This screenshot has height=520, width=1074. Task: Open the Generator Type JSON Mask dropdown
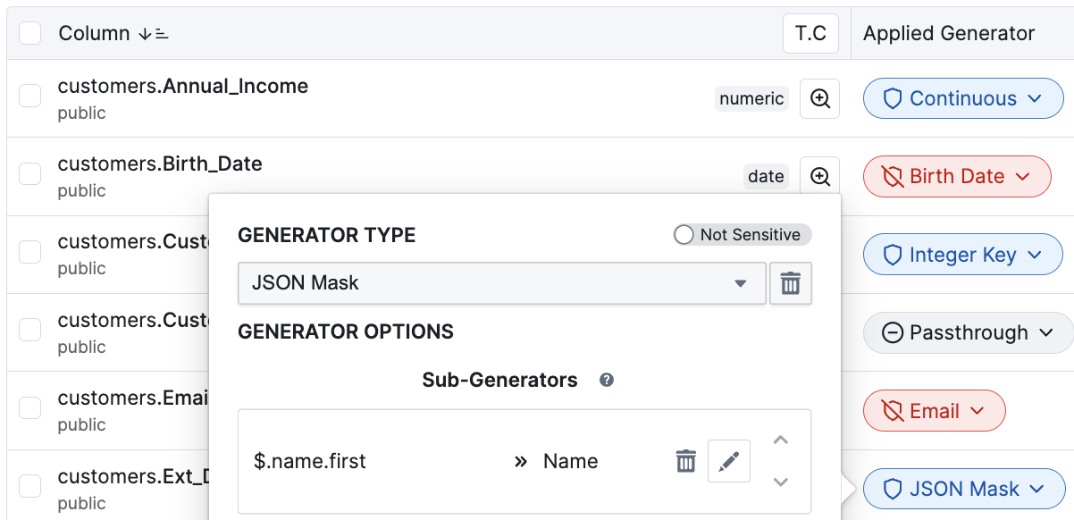click(502, 284)
